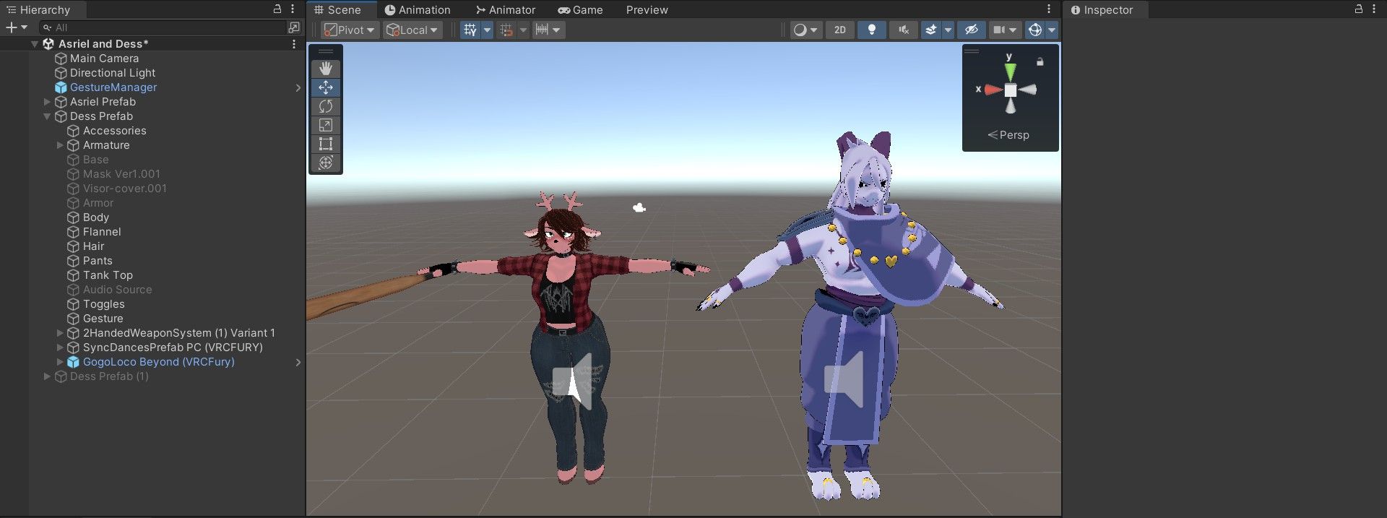The image size is (1387, 518).
Task: Expand 2HandedWeaponSystem (1) Variant 1
Action: [x=60, y=333]
